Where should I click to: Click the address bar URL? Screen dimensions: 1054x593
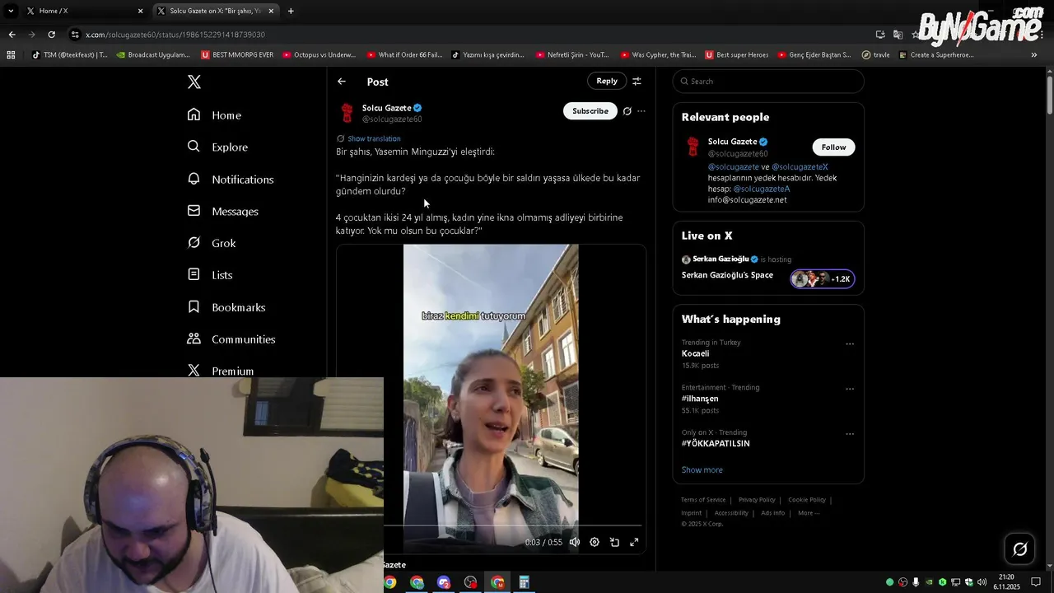click(x=175, y=35)
